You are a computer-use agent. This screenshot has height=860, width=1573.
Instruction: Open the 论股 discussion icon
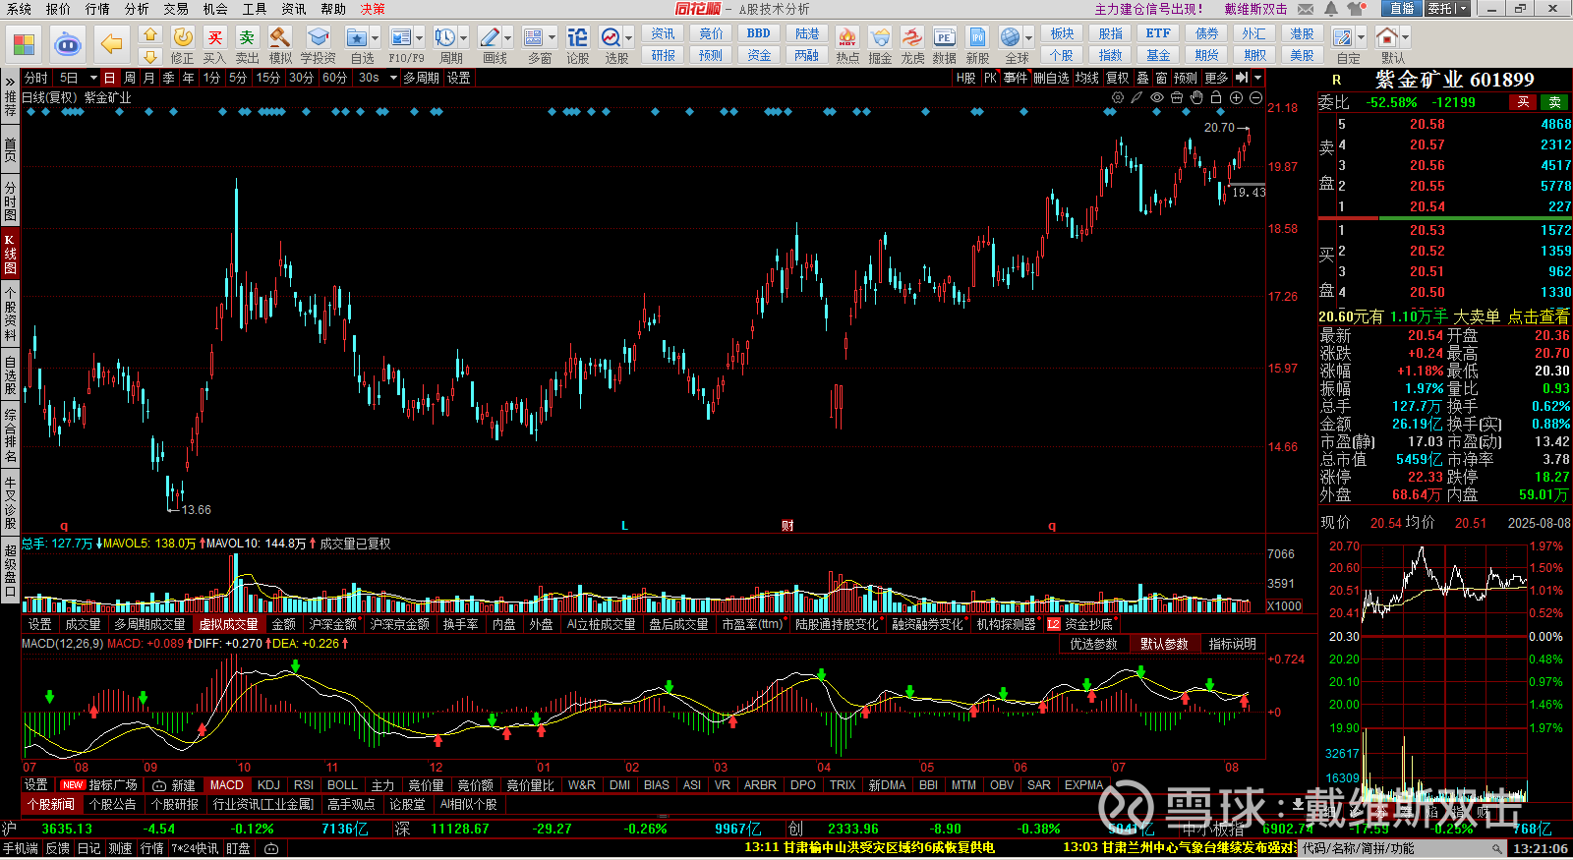click(578, 37)
